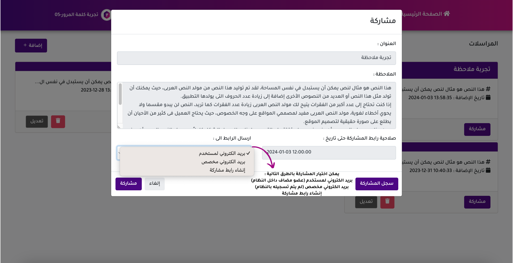This screenshot has height=263, width=513.
Task: Click the share link expiry date field
Action: pyautogui.click(x=329, y=152)
